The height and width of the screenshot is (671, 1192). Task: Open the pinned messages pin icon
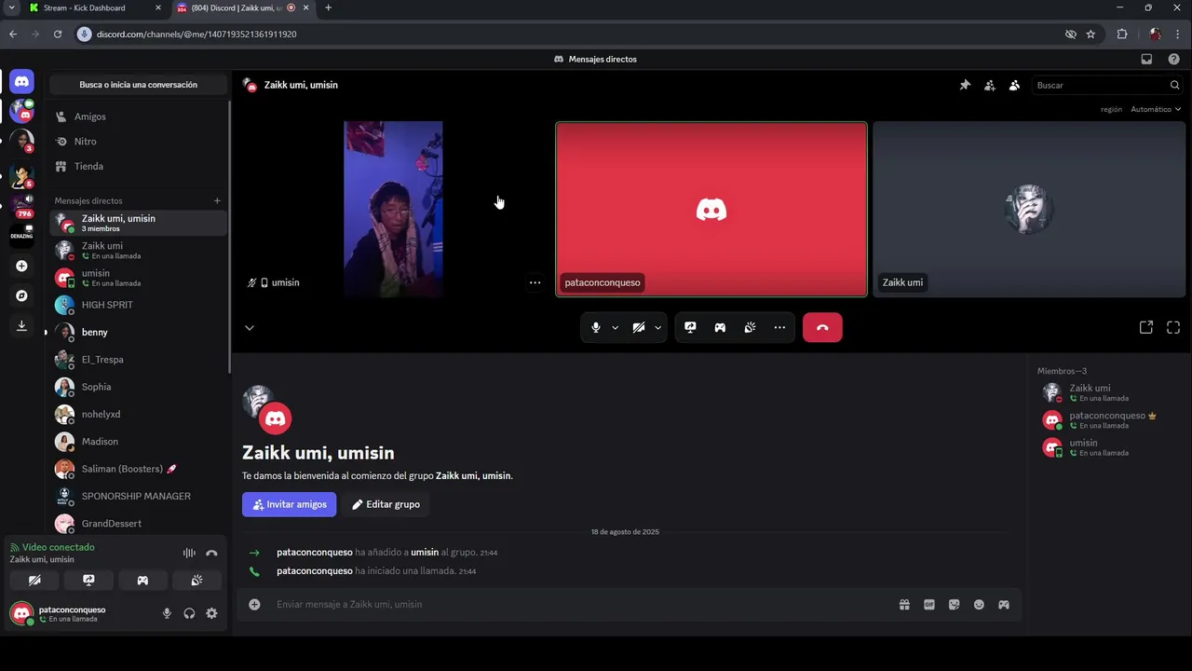(965, 85)
